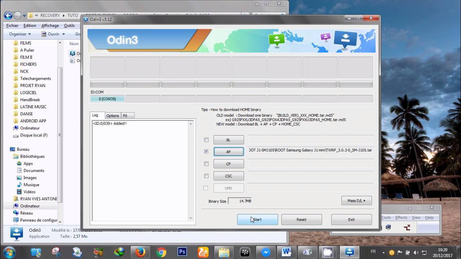Open the Documents library
Screen dimensions: 461x259
click(34, 171)
